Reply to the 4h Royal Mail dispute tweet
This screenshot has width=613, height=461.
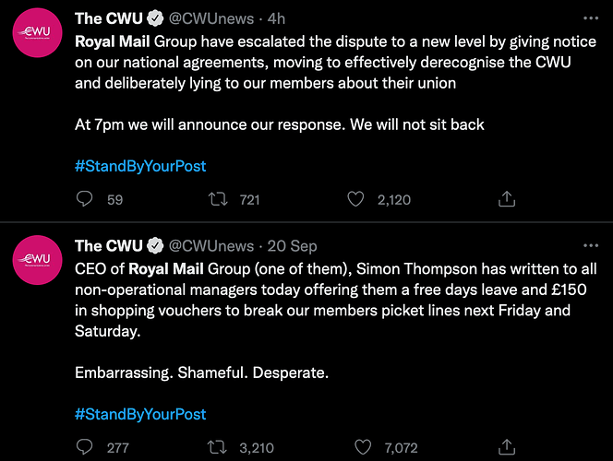pos(84,199)
